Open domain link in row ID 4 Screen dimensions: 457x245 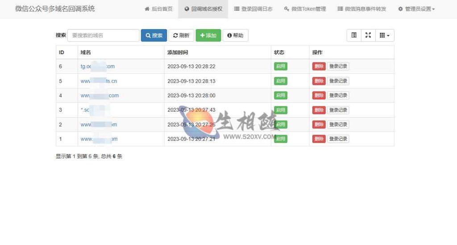100,96
